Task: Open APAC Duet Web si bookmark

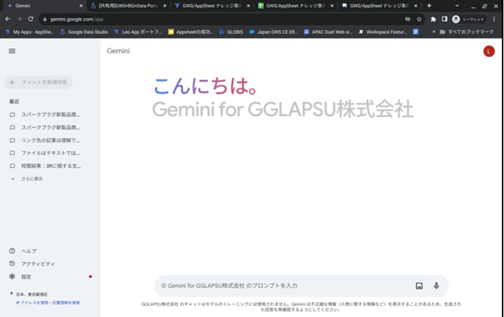Action: pyautogui.click(x=328, y=32)
